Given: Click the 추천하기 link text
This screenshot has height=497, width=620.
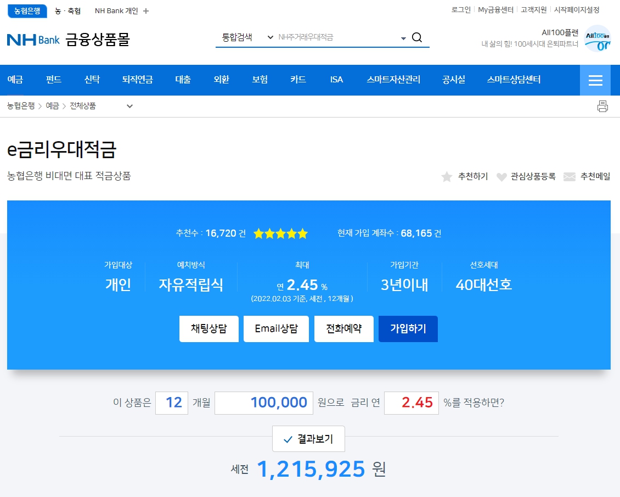Looking at the screenshot, I should (x=473, y=176).
